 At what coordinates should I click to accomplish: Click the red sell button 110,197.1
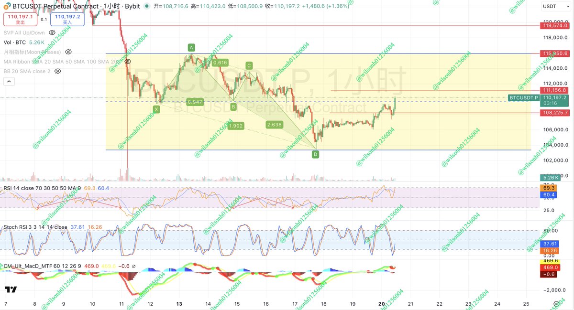(x=20, y=19)
